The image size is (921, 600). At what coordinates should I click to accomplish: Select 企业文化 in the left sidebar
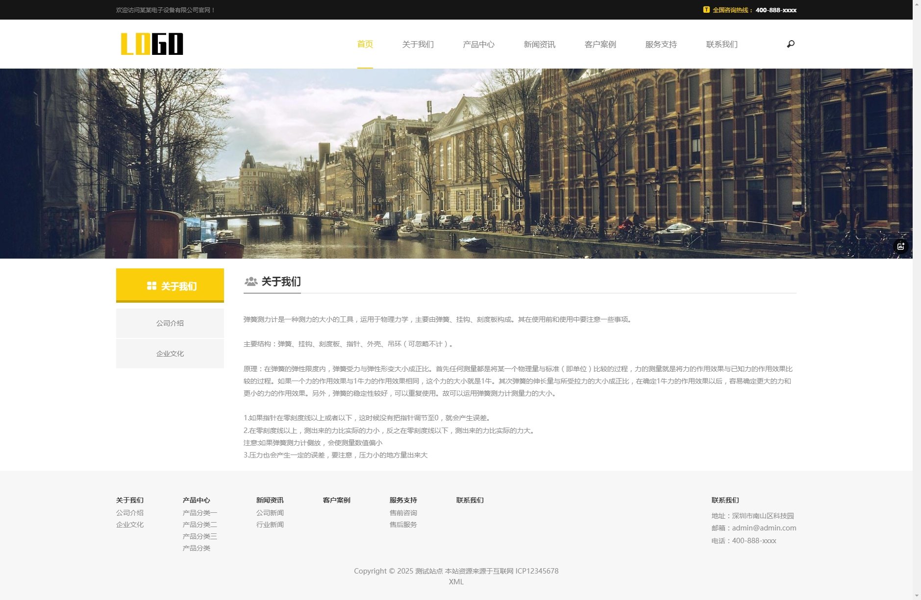[170, 354]
